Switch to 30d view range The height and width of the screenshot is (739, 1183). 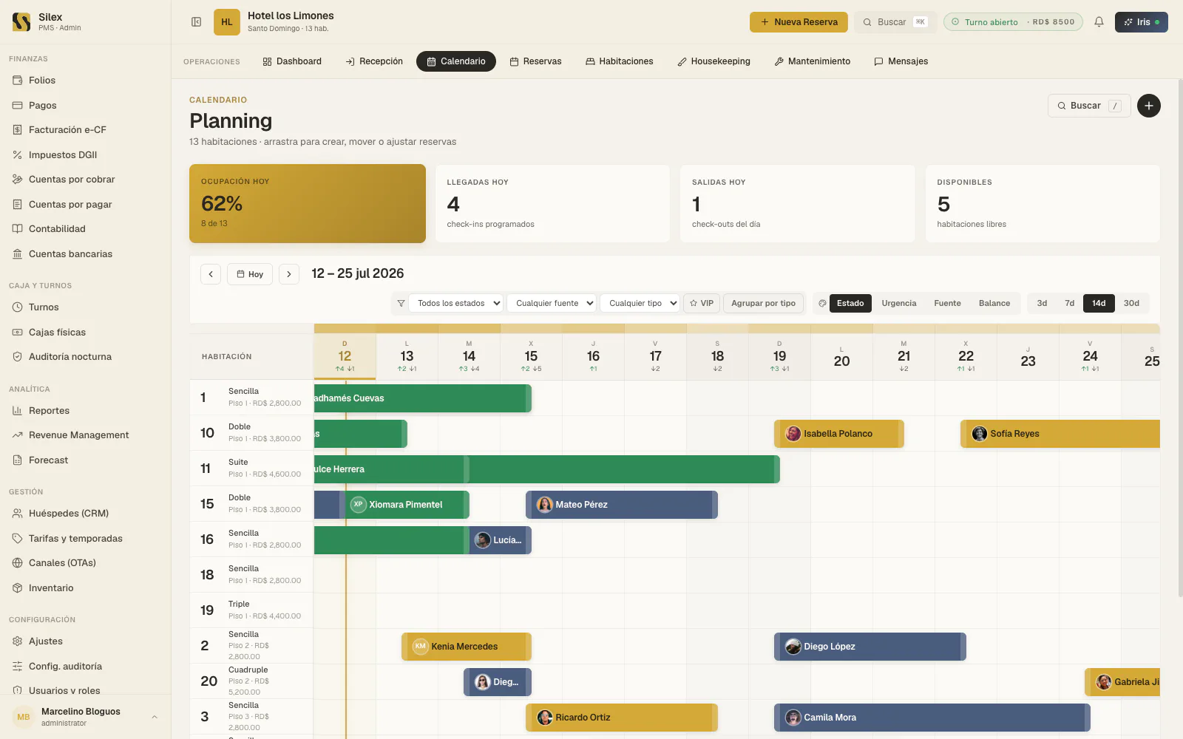coord(1131,303)
